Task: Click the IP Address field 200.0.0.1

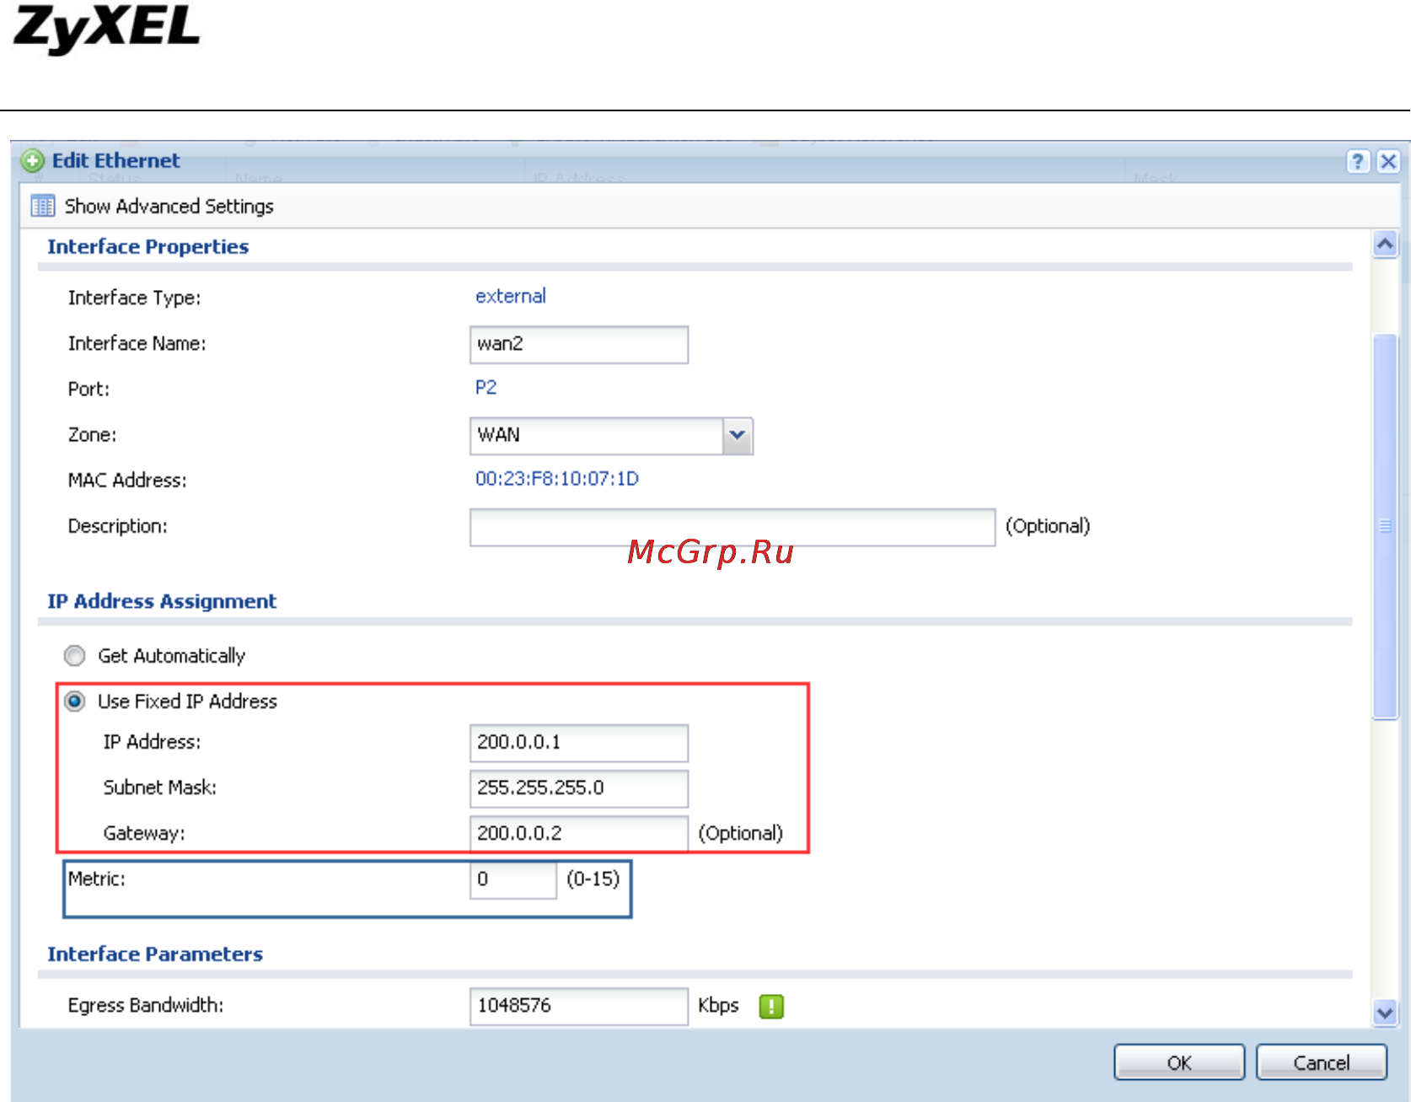Action: tap(578, 743)
